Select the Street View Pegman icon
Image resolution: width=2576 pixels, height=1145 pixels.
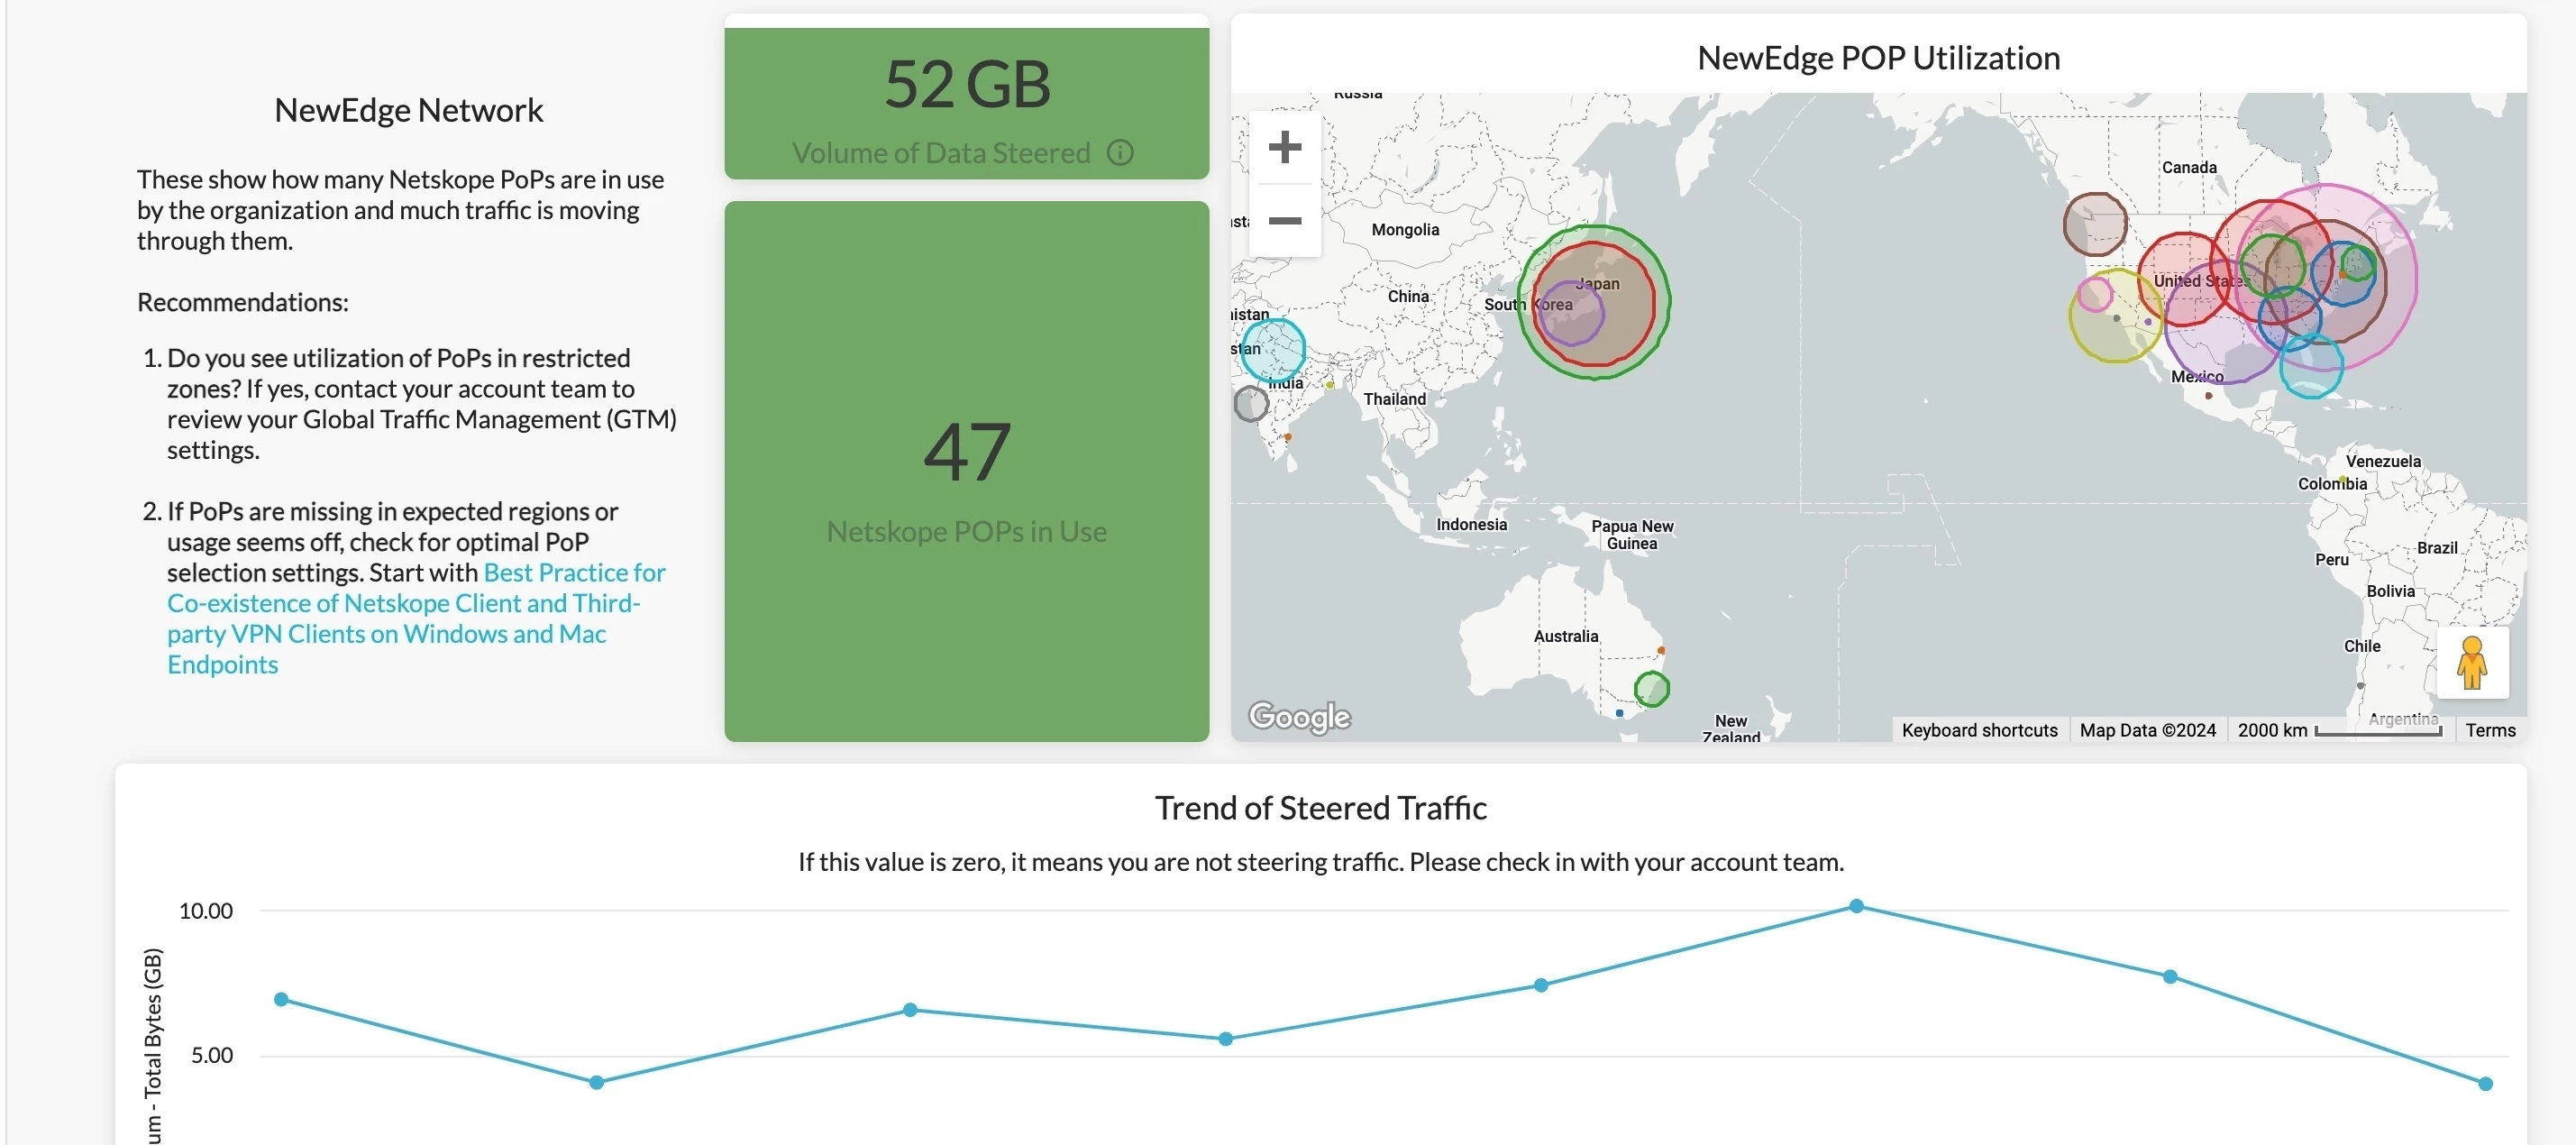[x=2473, y=662]
